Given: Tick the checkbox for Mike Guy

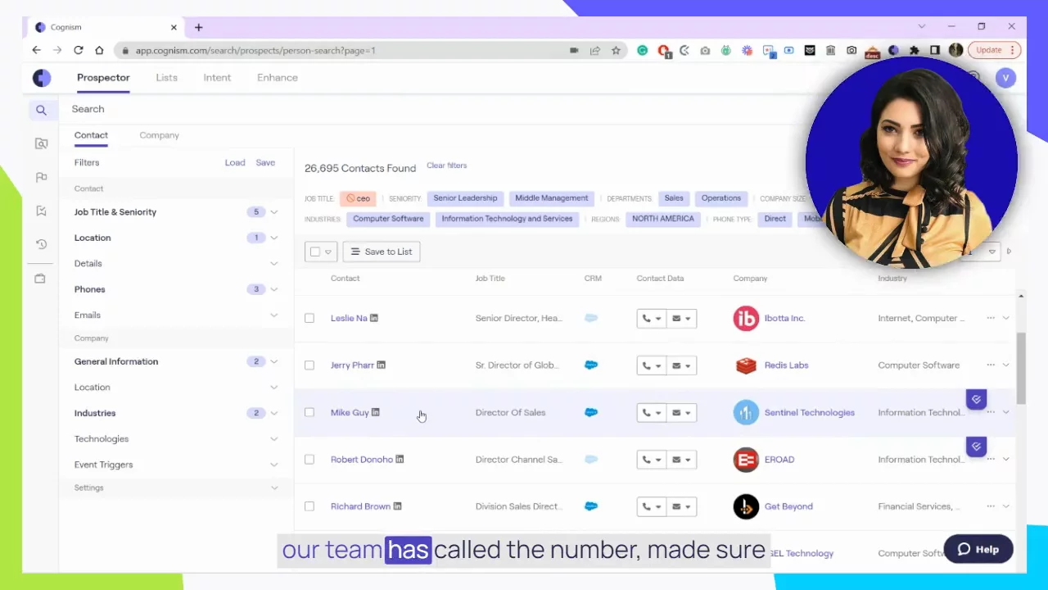Looking at the screenshot, I should [309, 412].
